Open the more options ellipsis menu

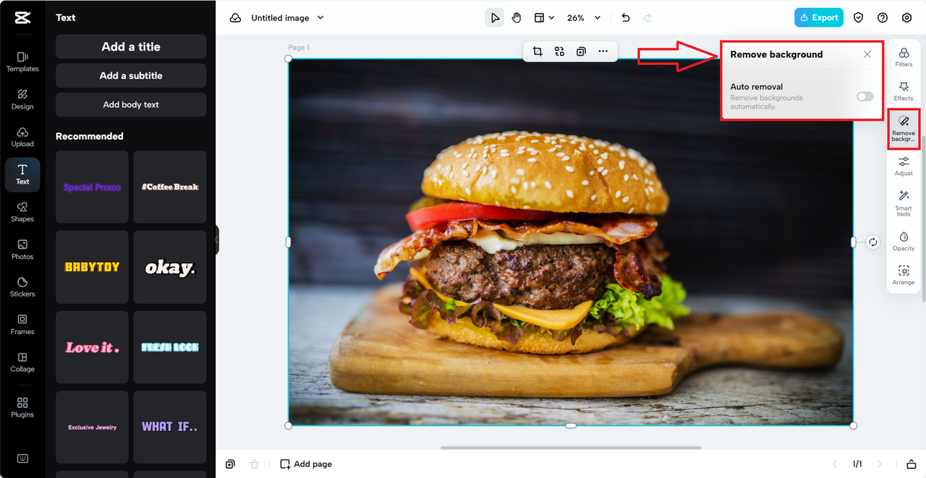tap(603, 51)
